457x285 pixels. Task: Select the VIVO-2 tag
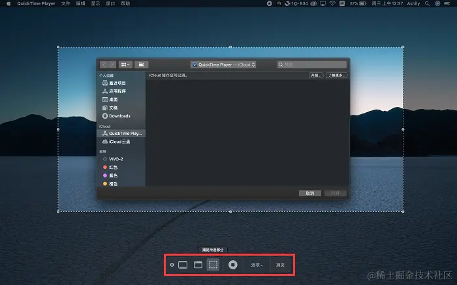coord(121,159)
